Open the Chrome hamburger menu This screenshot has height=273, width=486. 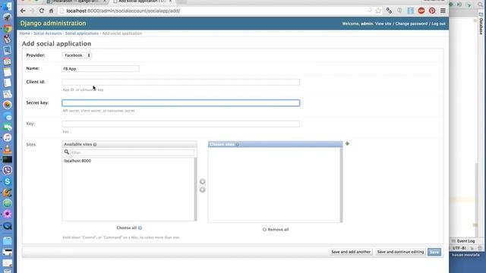tap(443, 11)
